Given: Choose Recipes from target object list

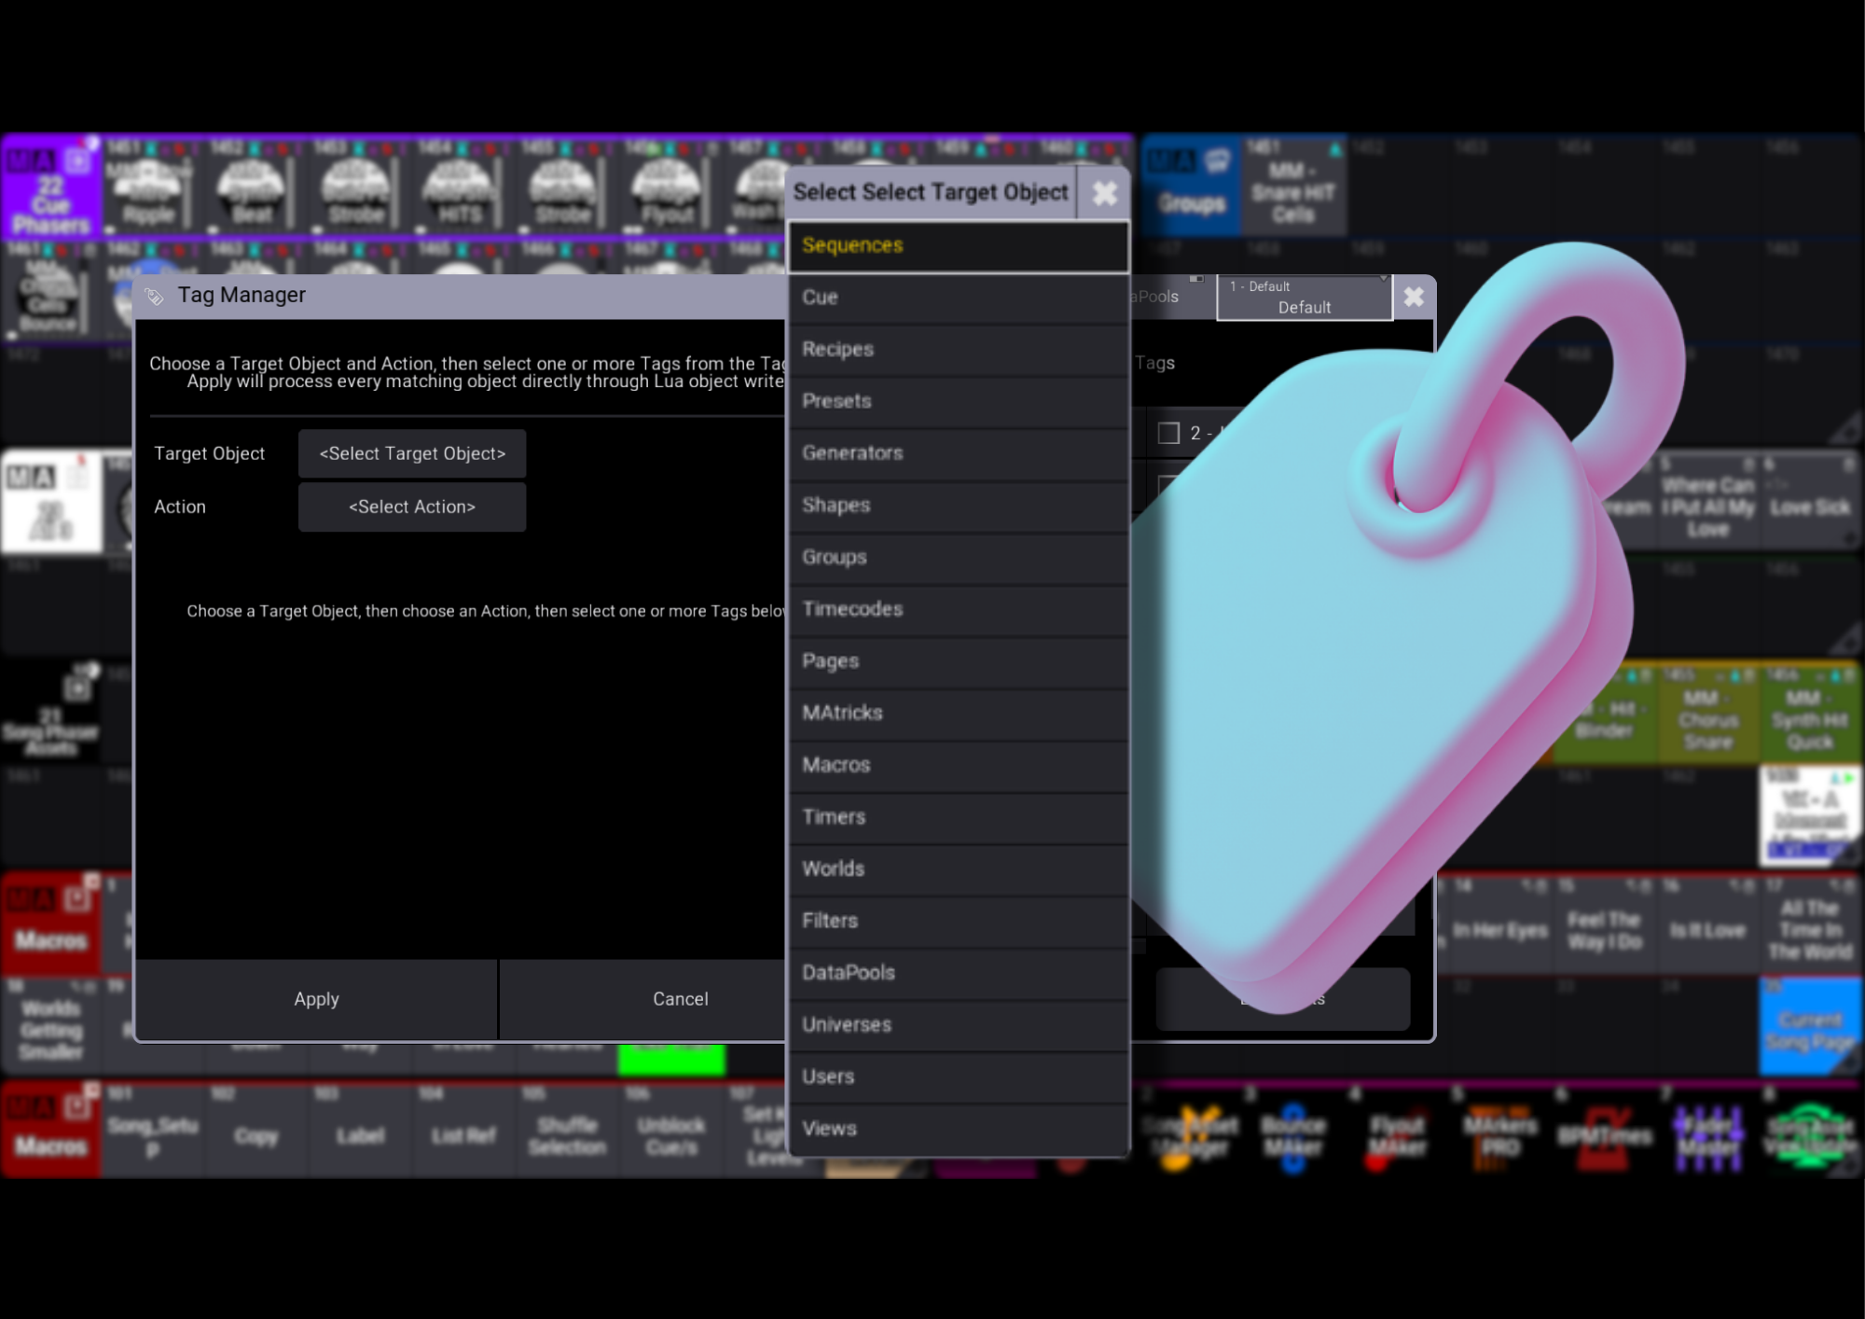Looking at the screenshot, I should 958,350.
